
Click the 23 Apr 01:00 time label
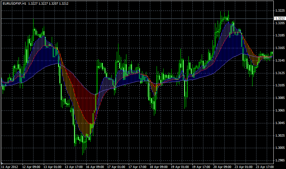[244, 167]
